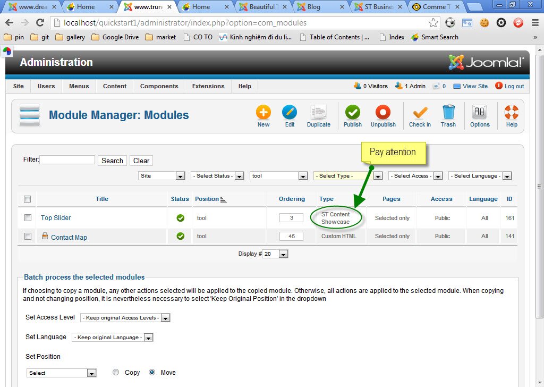Image resolution: width=544 pixels, height=387 pixels.
Task: Click the New module icon
Action: [x=263, y=113]
